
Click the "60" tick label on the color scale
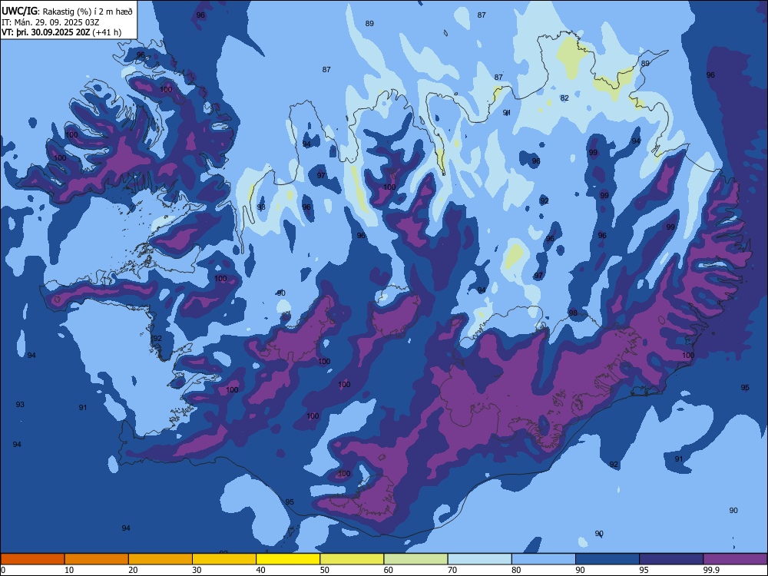[389, 570]
